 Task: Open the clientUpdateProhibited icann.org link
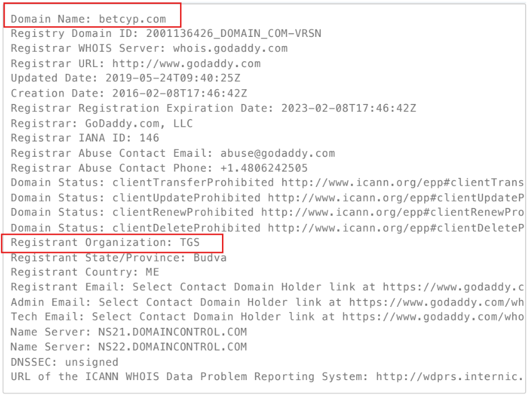click(x=396, y=198)
